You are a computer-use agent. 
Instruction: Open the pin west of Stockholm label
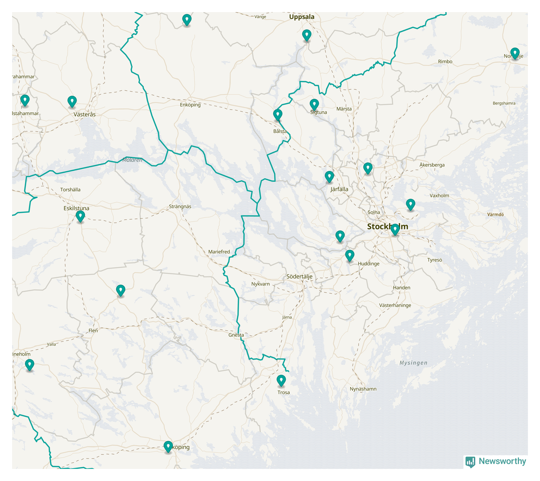tap(340, 236)
